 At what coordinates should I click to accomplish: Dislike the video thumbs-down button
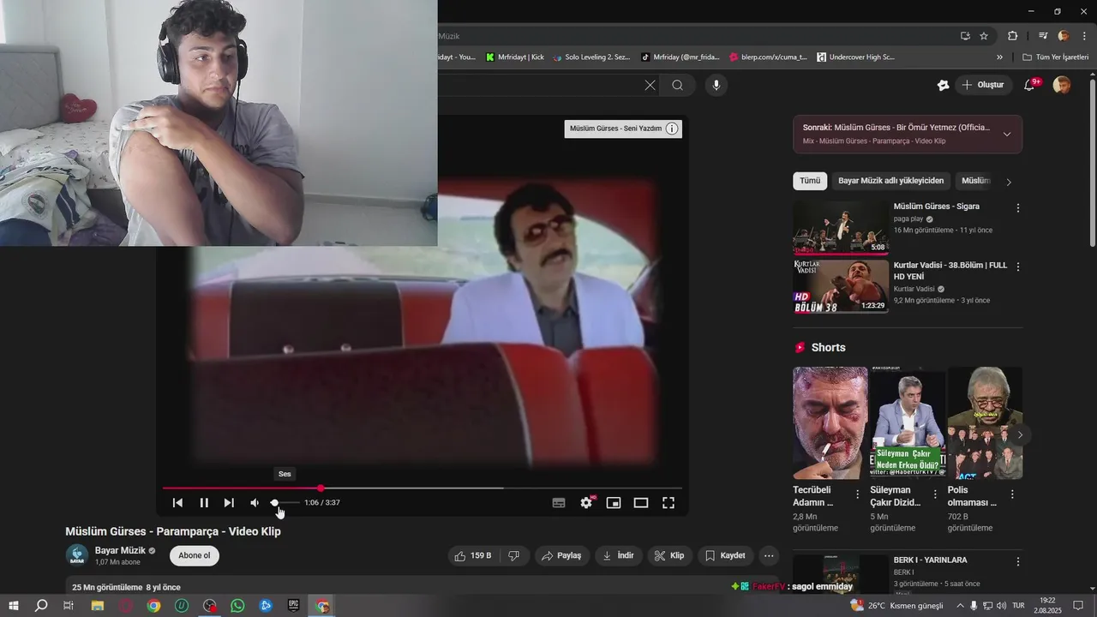pyautogui.click(x=514, y=555)
